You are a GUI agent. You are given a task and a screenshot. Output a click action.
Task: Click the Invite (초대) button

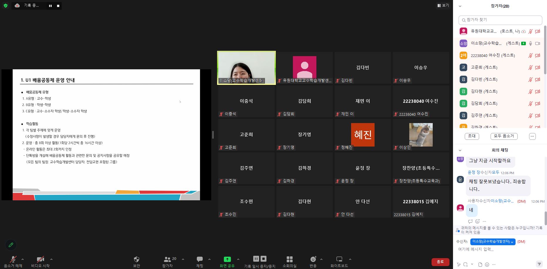[x=472, y=136]
